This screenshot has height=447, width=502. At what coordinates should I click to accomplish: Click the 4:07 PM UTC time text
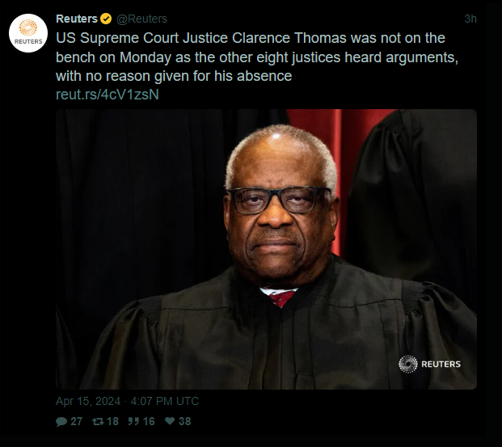pos(165,401)
